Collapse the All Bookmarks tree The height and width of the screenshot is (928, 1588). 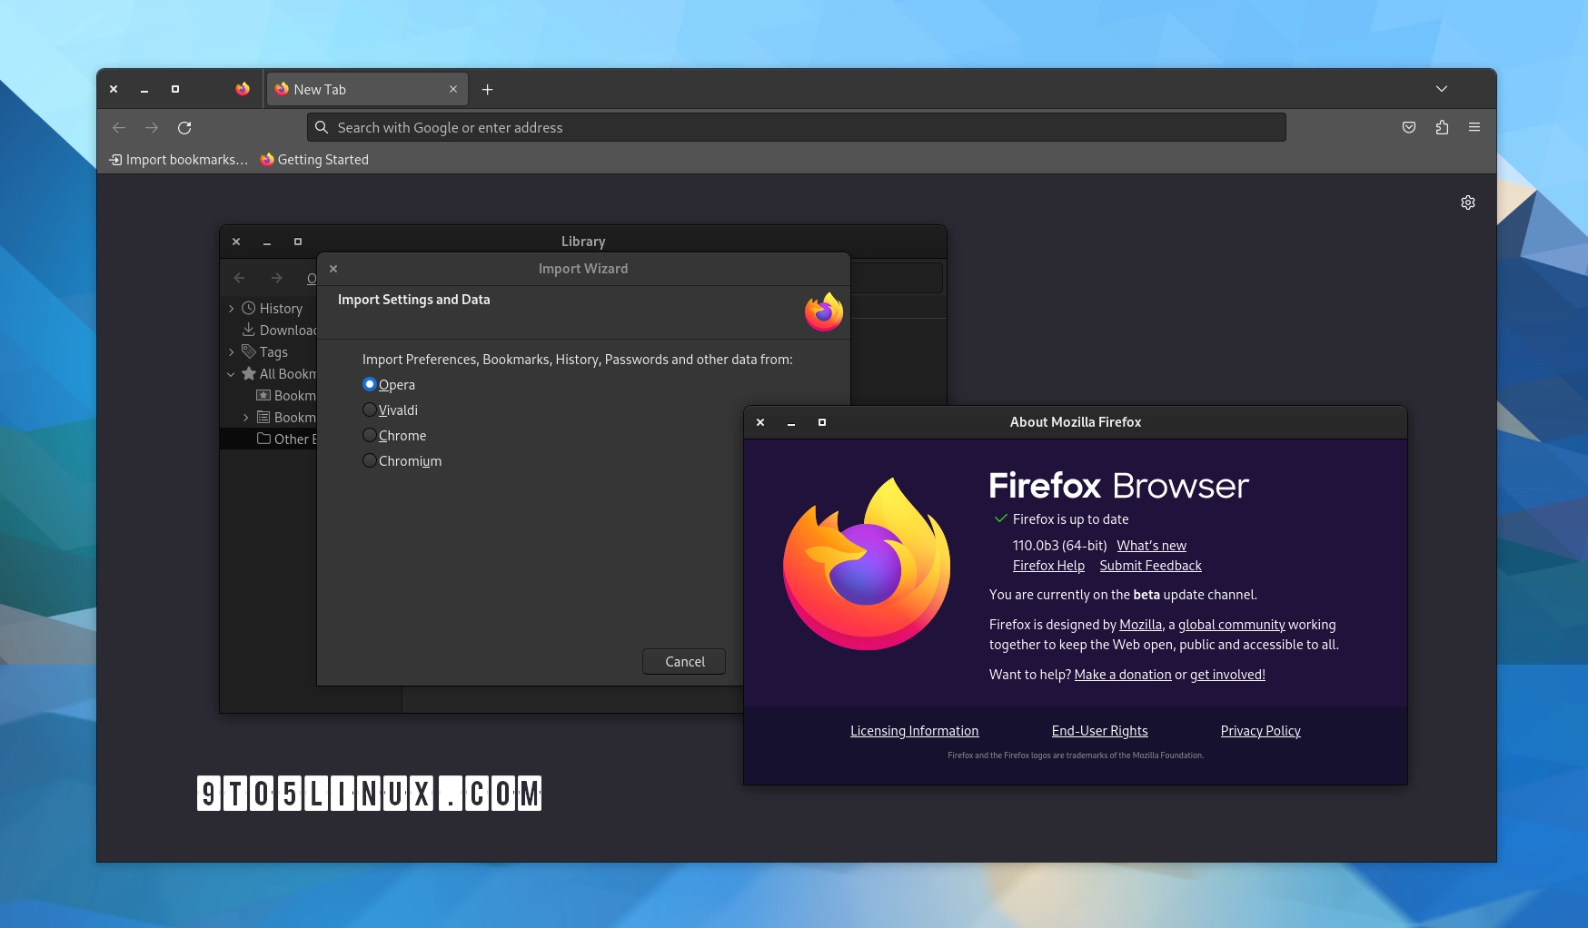pos(232,373)
